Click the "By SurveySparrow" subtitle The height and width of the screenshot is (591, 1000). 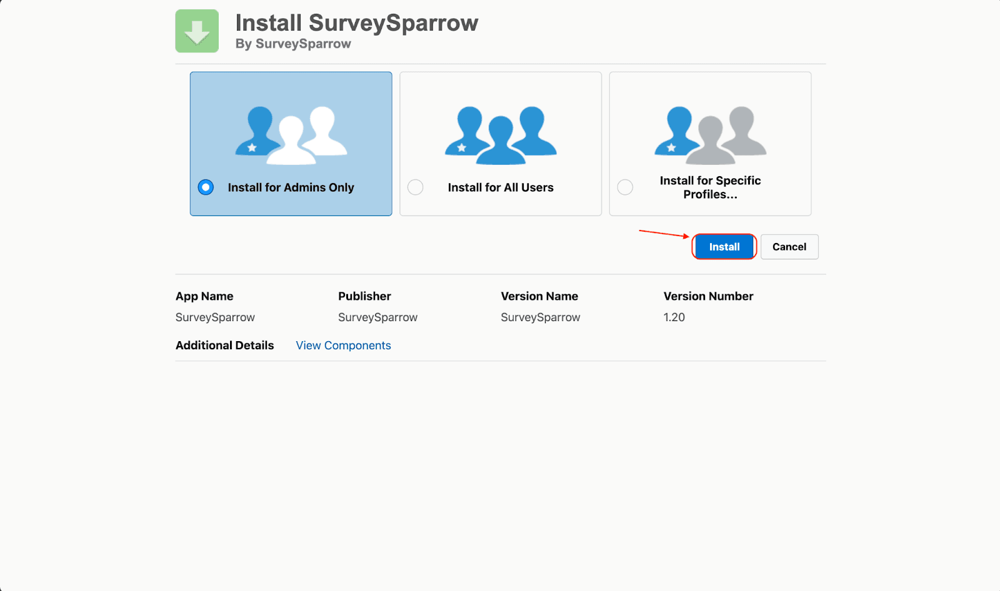click(x=293, y=44)
